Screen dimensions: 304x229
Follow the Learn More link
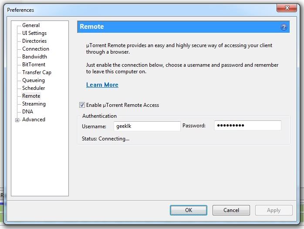[x=102, y=85]
